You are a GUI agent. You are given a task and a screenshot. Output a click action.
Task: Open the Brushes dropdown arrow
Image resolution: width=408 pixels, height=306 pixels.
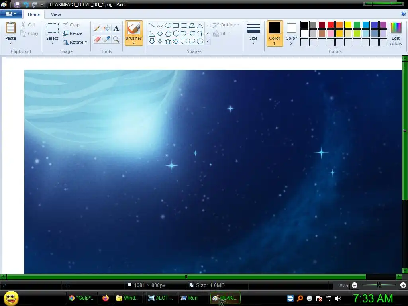(133, 43)
